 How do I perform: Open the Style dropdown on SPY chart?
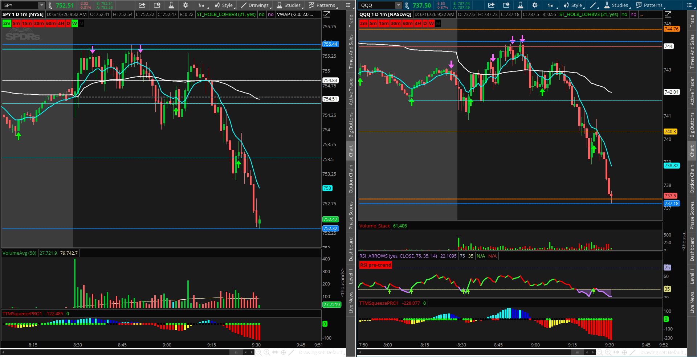(224, 5)
